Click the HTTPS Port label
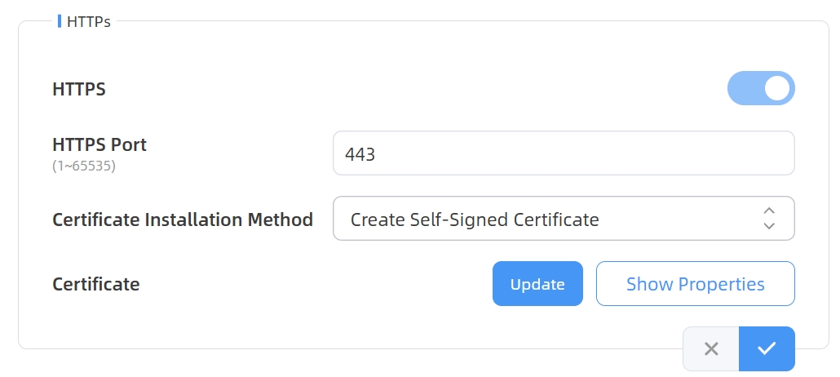 point(99,145)
